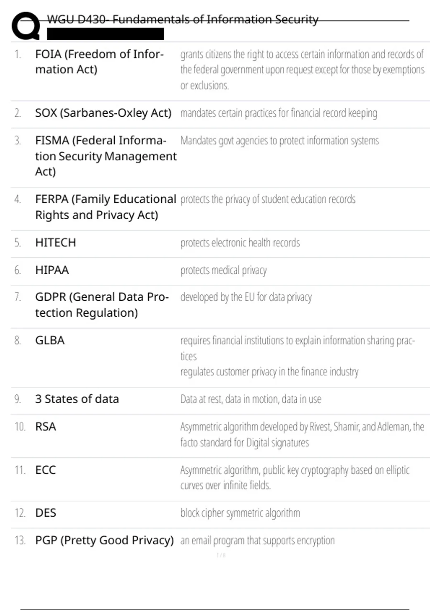Click the page number indicator at bottom
This screenshot has height=610, width=430.
click(x=221, y=555)
